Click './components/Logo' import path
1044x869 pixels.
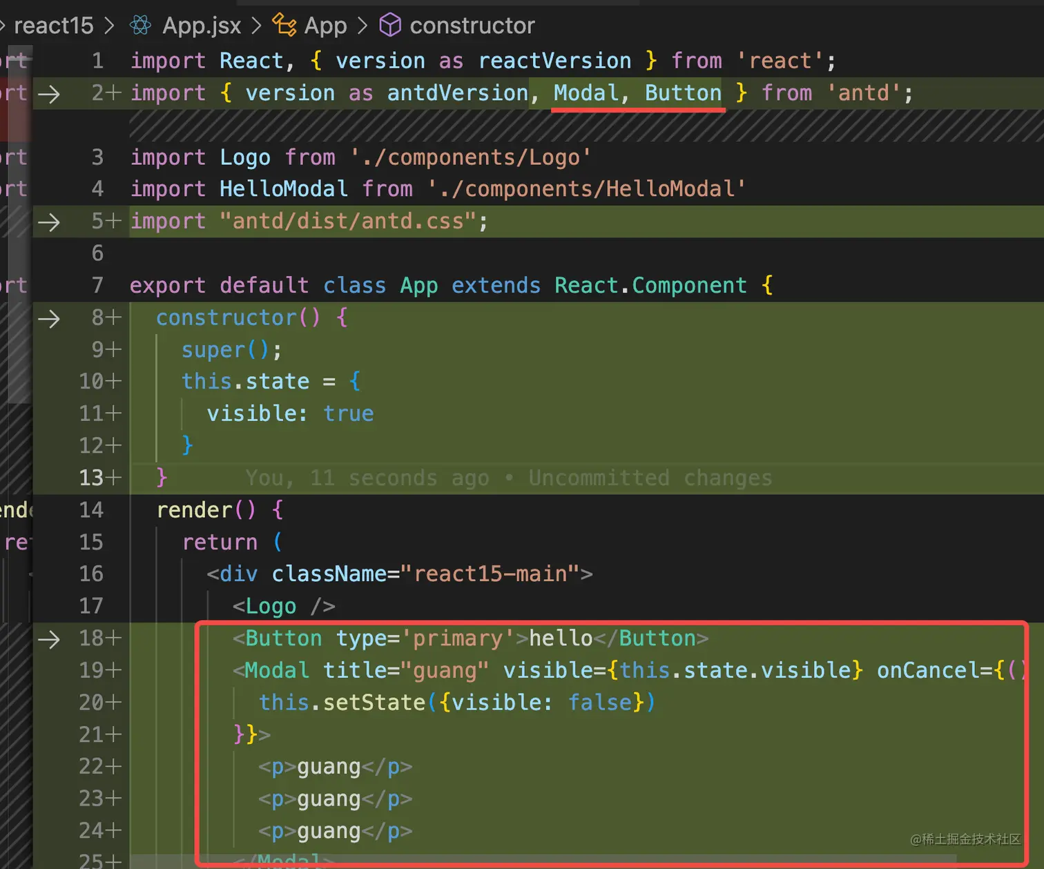coord(471,157)
